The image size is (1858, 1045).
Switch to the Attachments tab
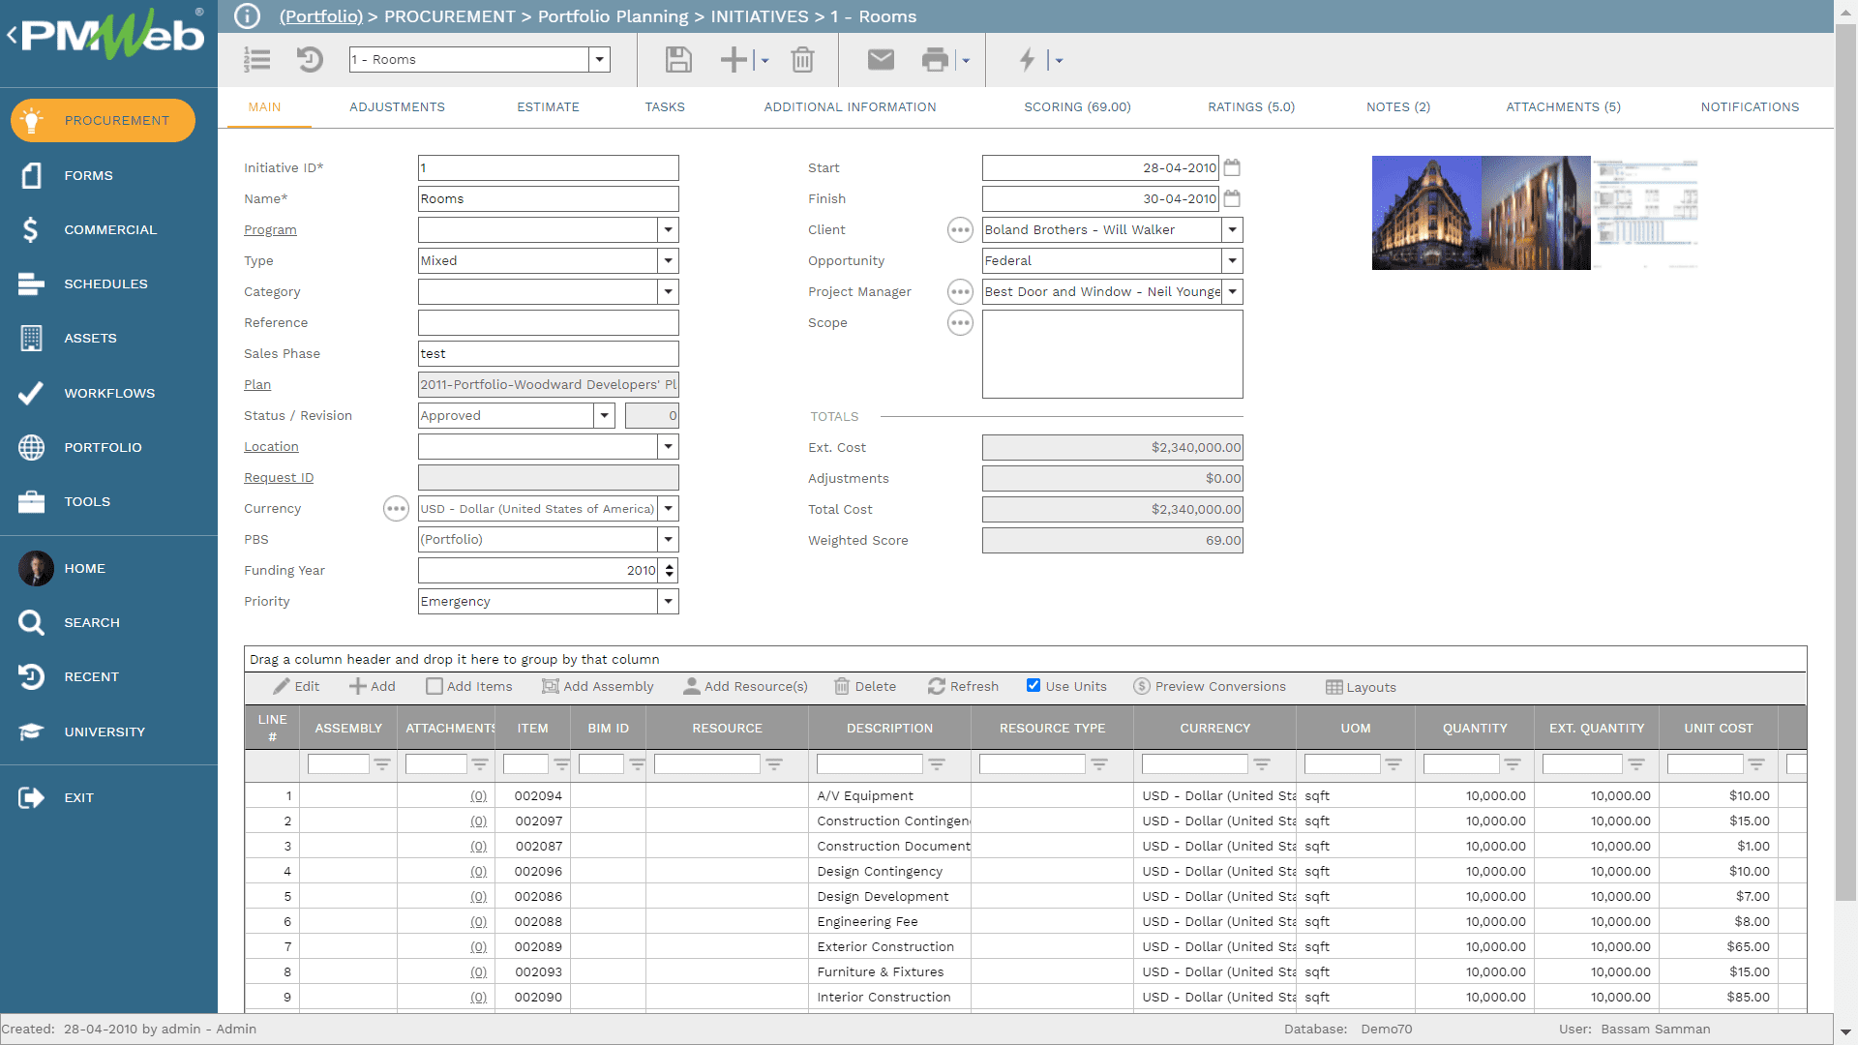point(1562,105)
